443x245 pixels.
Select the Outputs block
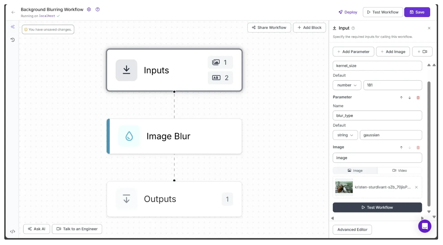pyautogui.click(x=174, y=199)
